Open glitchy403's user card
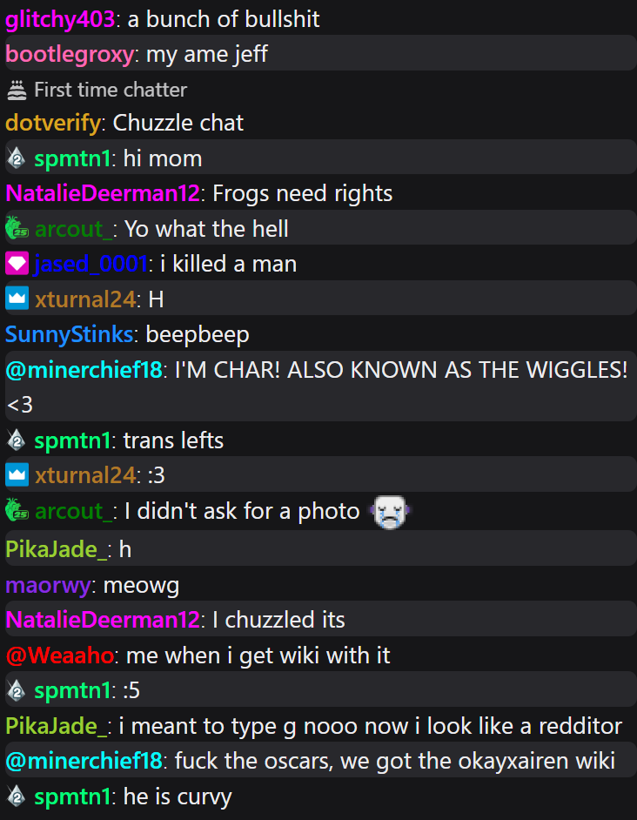Image resolution: width=637 pixels, height=820 pixels. [60, 19]
